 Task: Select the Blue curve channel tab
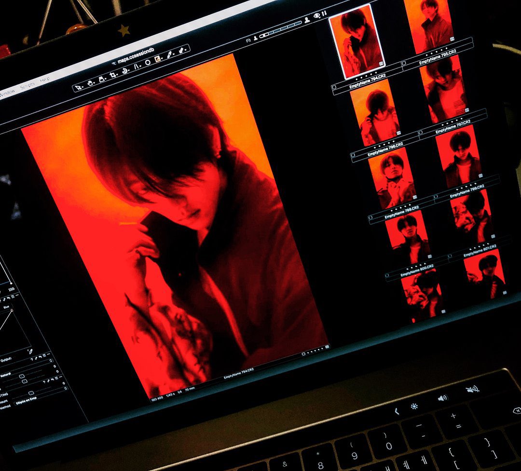tap(6, 307)
